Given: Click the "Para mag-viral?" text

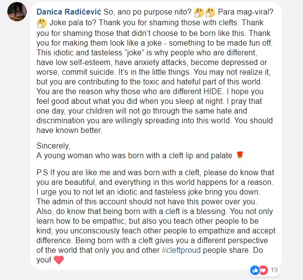Looking at the screenshot, I should click(x=246, y=12).
